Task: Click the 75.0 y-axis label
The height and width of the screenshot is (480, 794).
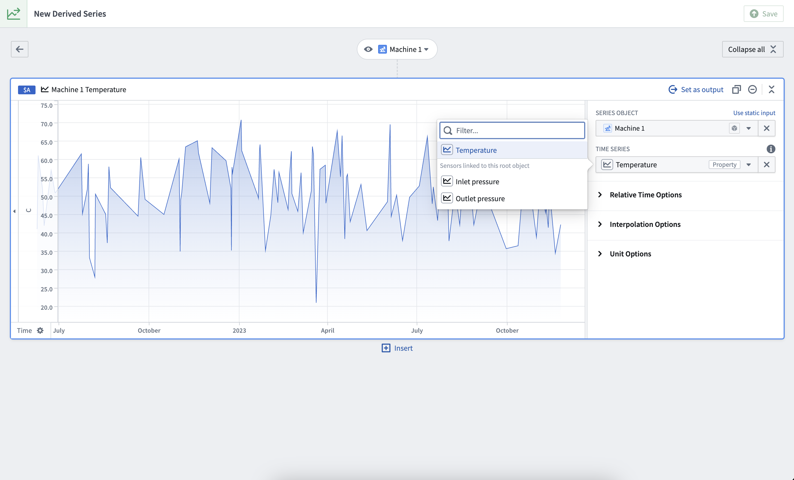Action: point(46,106)
